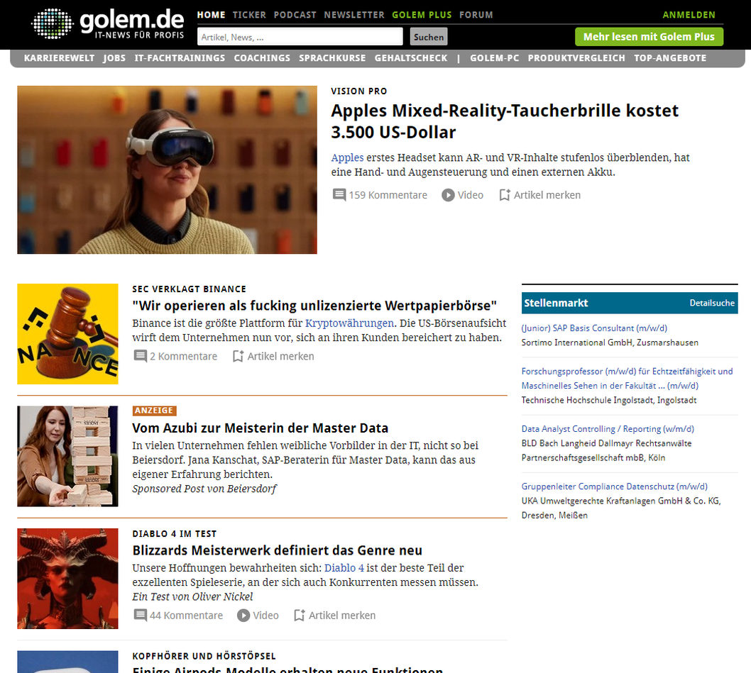Click the 'KOPFHÖRER UND HÖRSTÖPSEL' kicker text

click(204, 656)
